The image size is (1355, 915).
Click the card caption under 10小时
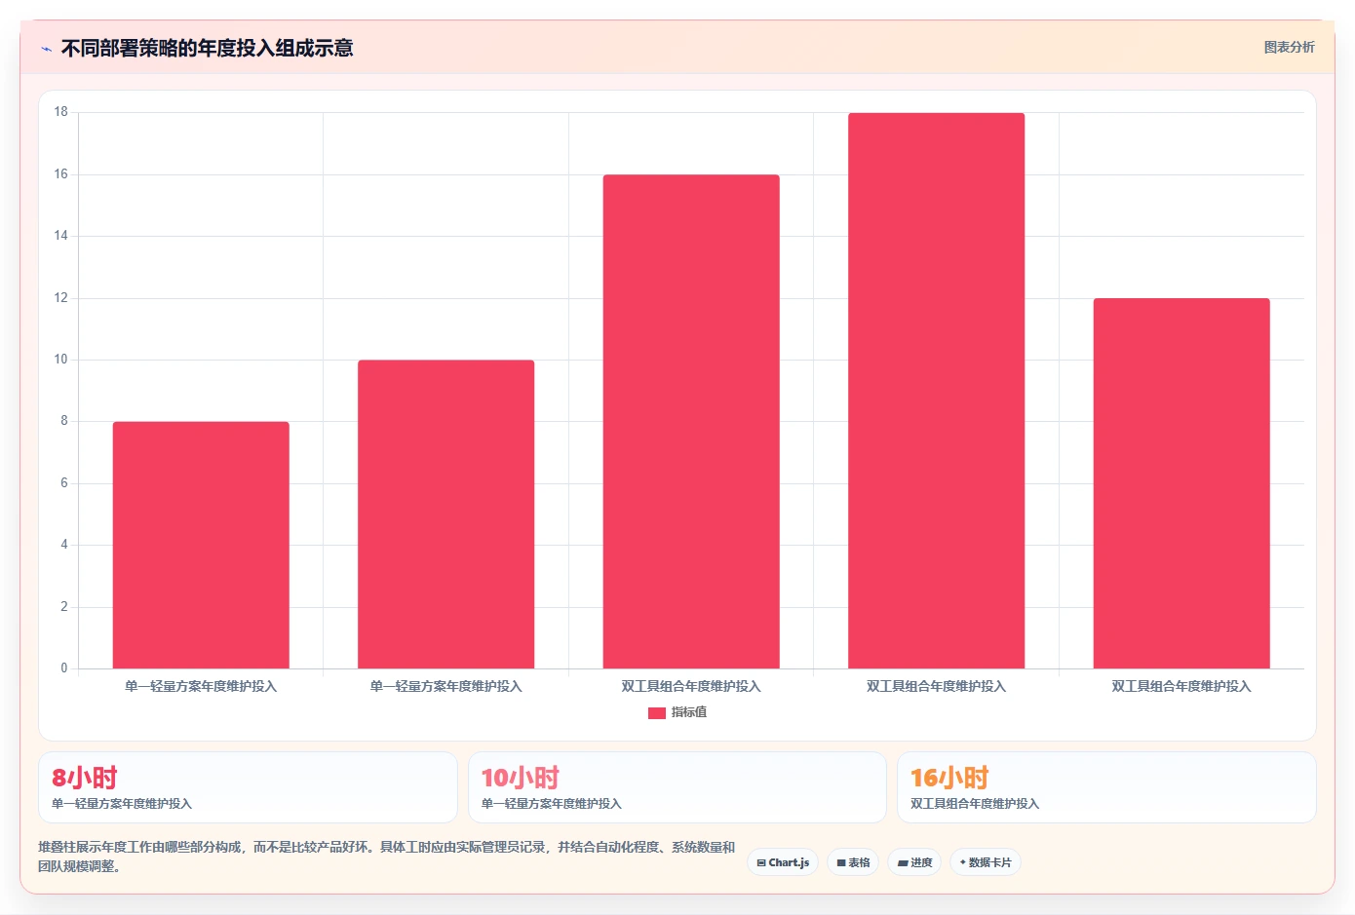click(x=552, y=804)
